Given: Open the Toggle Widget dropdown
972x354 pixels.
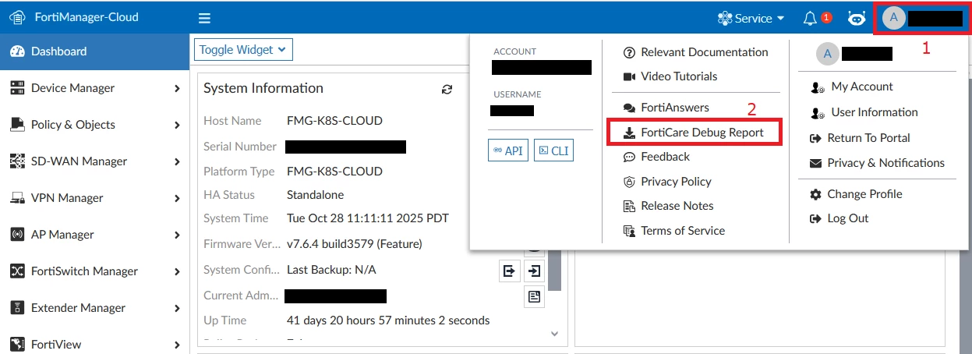Looking at the screenshot, I should click(242, 50).
